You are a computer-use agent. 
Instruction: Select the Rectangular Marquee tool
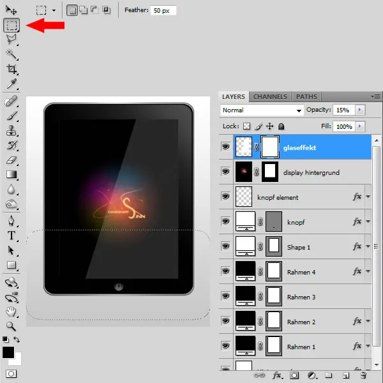coord(11,25)
